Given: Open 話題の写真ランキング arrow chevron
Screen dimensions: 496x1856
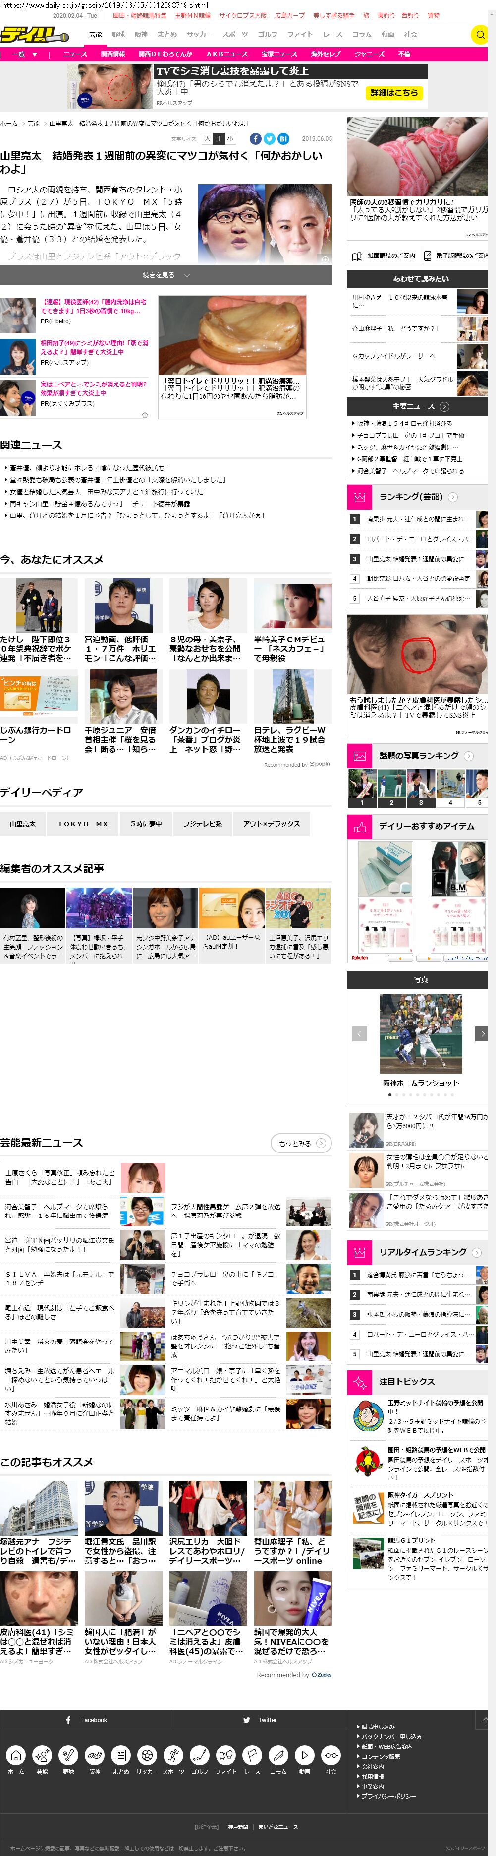Looking at the screenshot, I should [x=469, y=755].
